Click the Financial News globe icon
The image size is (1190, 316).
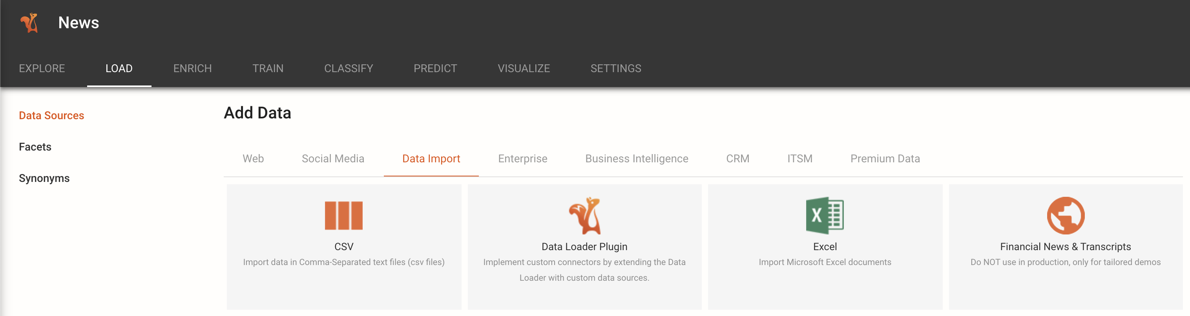tap(1066, 215)
